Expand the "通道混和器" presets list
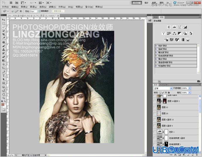 tap(156, 63)
